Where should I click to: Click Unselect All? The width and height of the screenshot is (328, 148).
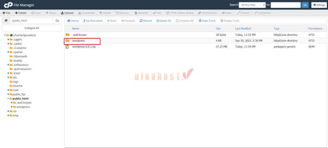pyautogui.click(x=184, y=20)
